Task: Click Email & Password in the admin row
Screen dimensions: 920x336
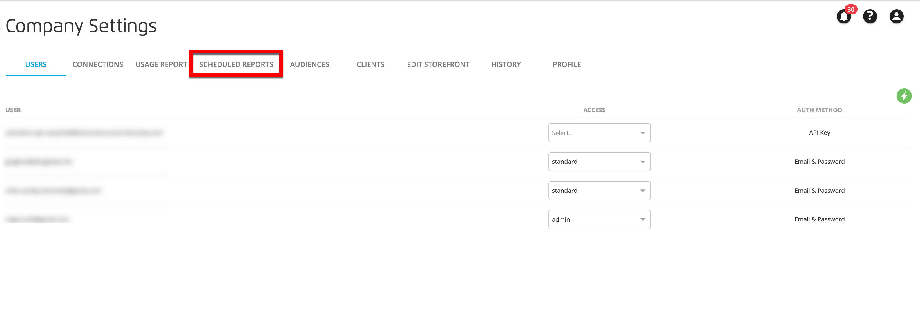Action: [819, 219]
